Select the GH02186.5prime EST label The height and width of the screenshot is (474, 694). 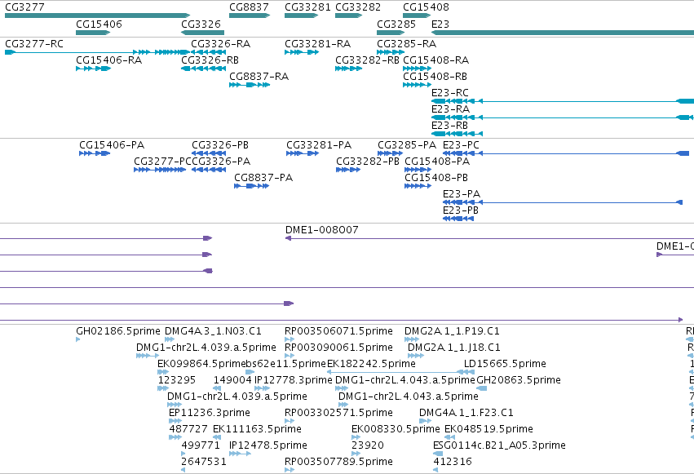coord(118,331)
